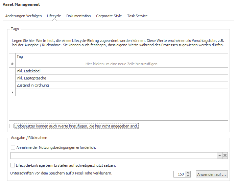Click the Anwenden auf ... button
The image size is (237, 188).
pyautogui.click(x=212, y=174)
